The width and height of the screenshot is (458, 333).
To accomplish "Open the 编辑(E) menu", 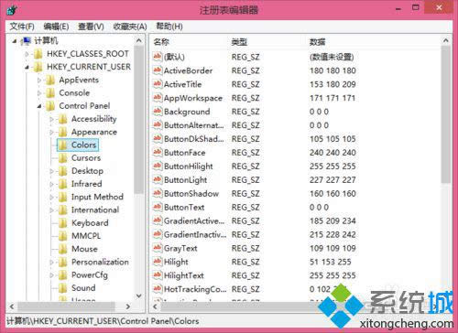I will pos(56,27).
